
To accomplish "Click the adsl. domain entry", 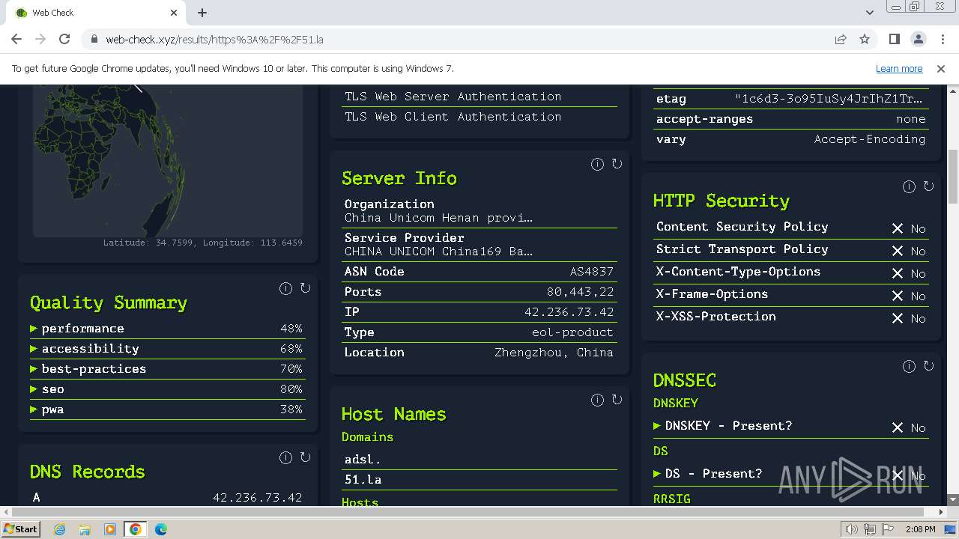I will point(479,460).
